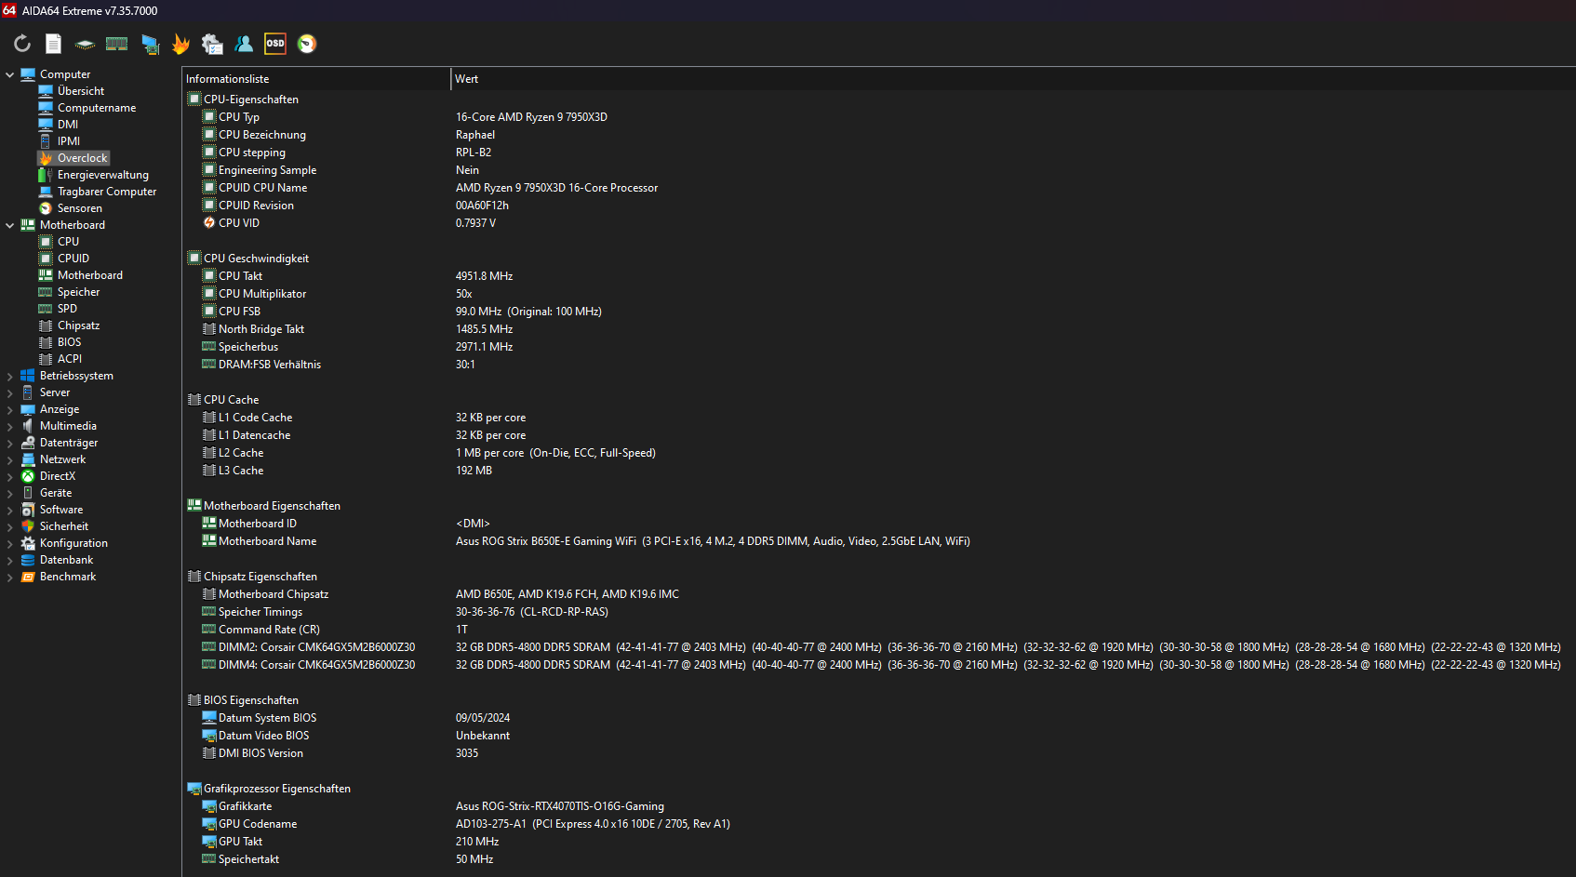Screen dimensions: 1576x877
Task: Start the System Stability Test flame icon
Action: [180, 43]
